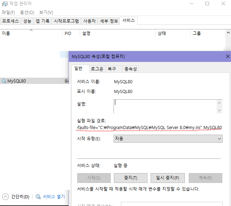The height and width of the screenshot is (206, 231).
Task: Switch to the 시작프로그램 tab
Action: click(x=66, y=21)
